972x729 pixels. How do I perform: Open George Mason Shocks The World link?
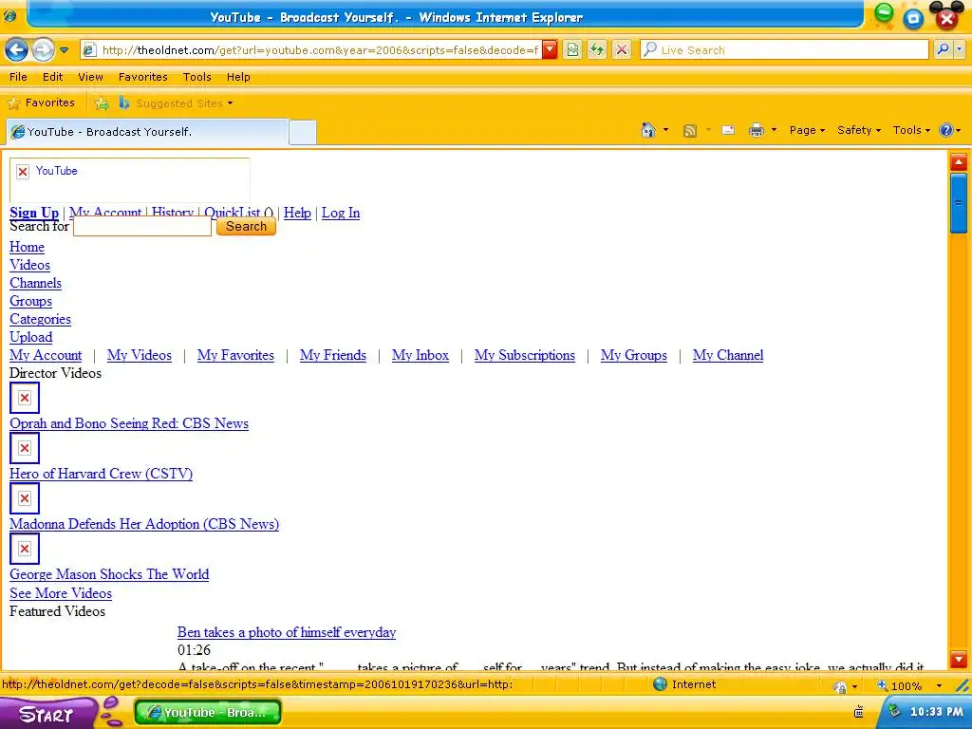click(109, 574)
